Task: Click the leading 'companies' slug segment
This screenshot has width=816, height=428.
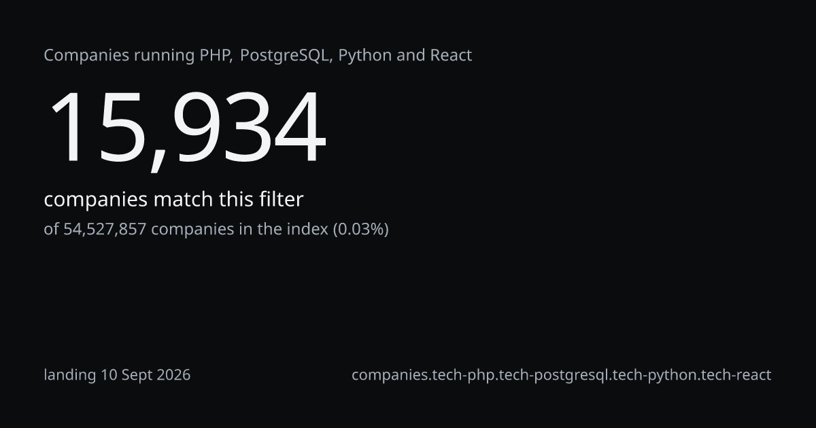Action: (390, 375)
